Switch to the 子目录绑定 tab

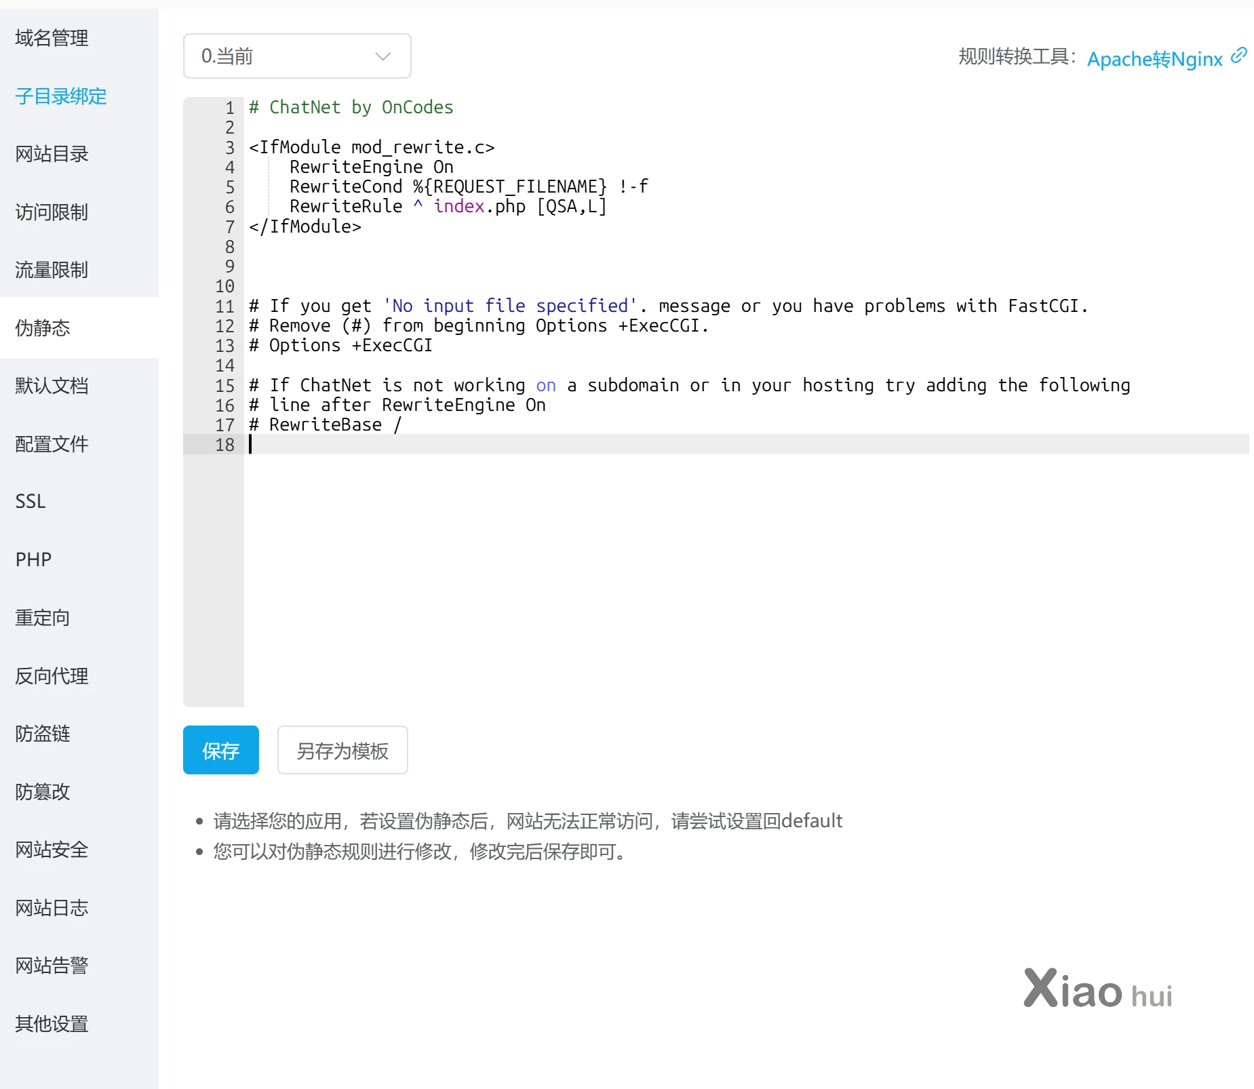tap(61, 96)
